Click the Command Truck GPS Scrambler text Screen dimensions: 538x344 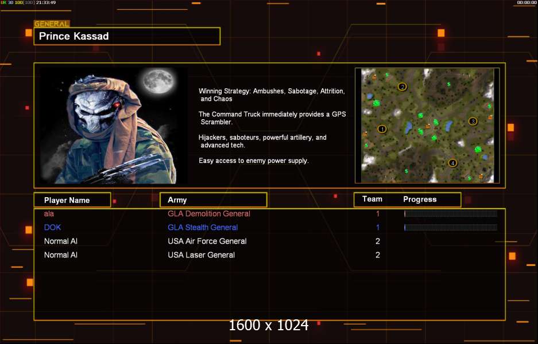[272, 118]
